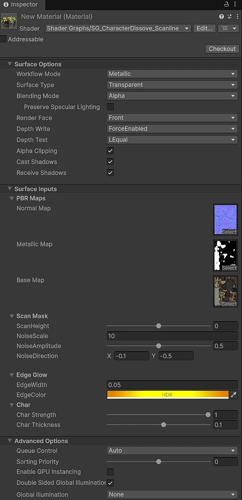Open the Global Illumination dropdown
242x500 pixels.
[x=172, y=495]
